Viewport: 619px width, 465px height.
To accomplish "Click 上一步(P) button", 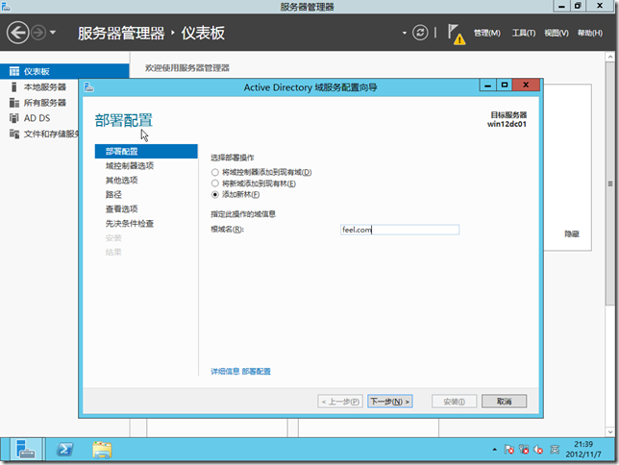I will click(340, 402).
